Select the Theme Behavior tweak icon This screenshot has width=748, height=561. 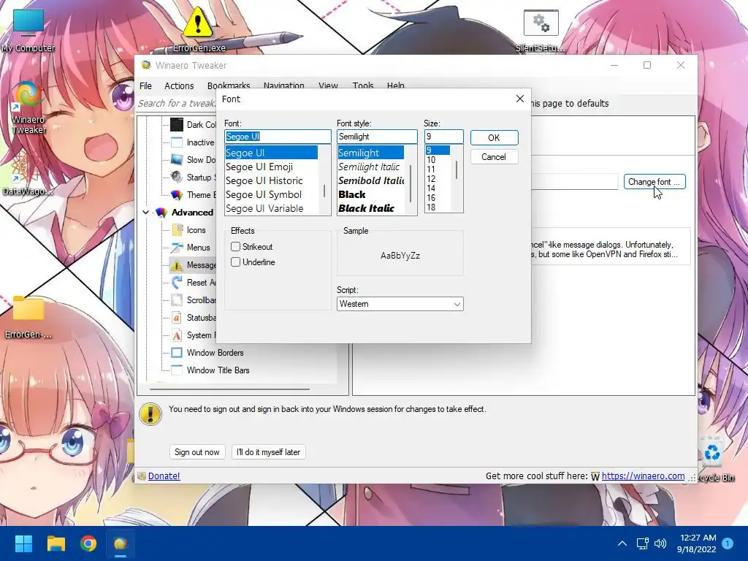[177, 194]
